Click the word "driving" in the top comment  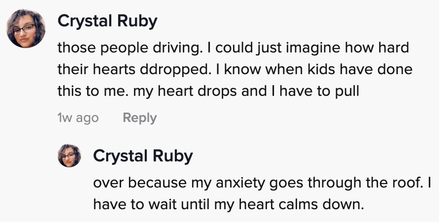[x=169, y=47]
